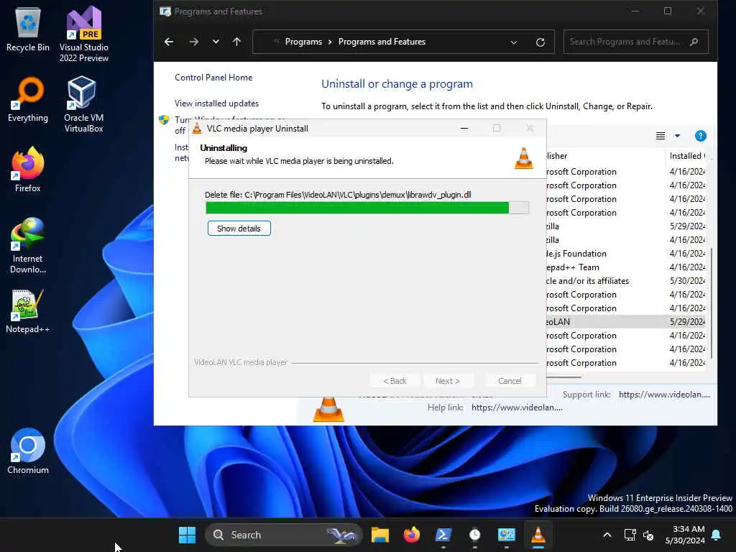736x552 pixels.
Task: Open Control Panel Home link
Action: click(213, 78)
